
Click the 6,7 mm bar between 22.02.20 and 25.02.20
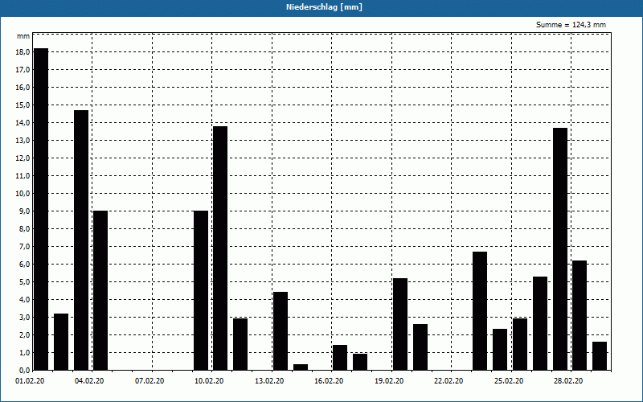coord(480,311)
